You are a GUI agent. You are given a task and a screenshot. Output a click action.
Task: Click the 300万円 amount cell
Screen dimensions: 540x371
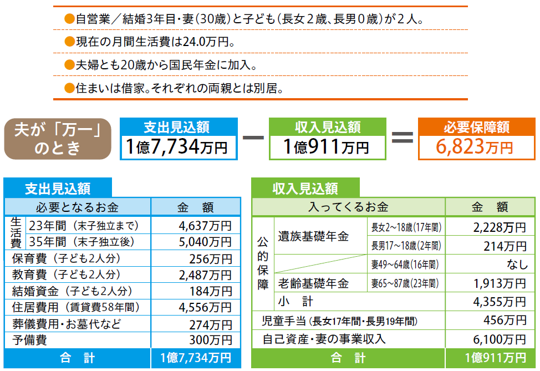[196, 340]
